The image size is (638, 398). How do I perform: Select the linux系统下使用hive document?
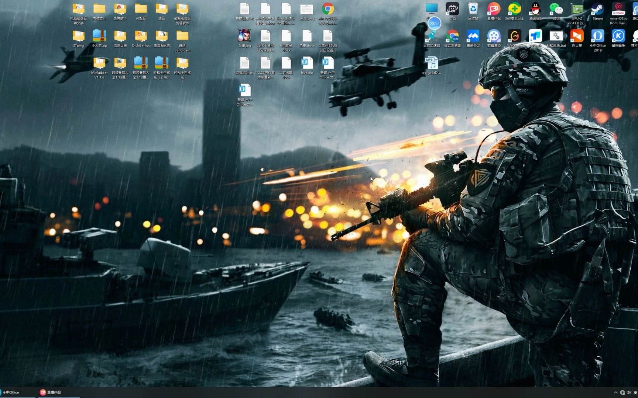[x=286, y=14]
